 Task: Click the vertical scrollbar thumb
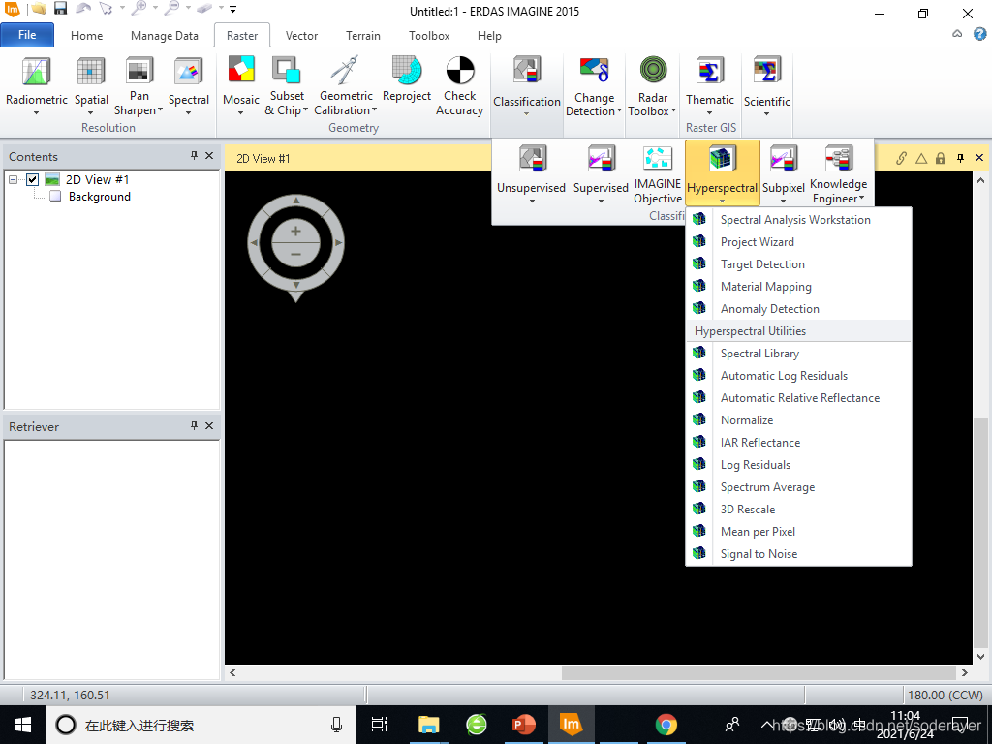980,532
